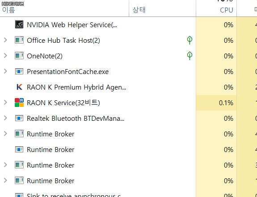This screenshot has width=257, height=197.
Task: Click the green leaf status icon for Office Hub Task Host
Action: click(190, 40)
